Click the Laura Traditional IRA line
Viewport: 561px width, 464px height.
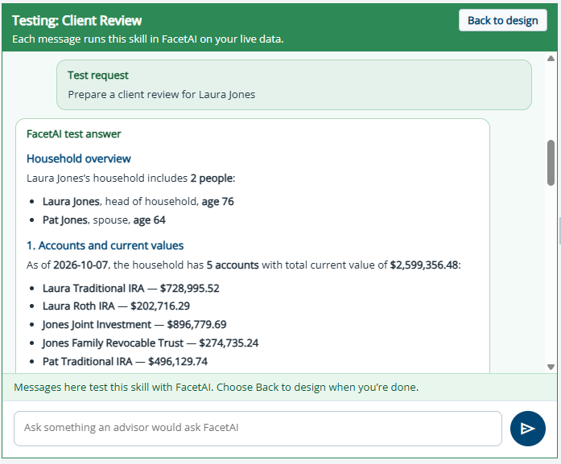click(x=130, y=288)
